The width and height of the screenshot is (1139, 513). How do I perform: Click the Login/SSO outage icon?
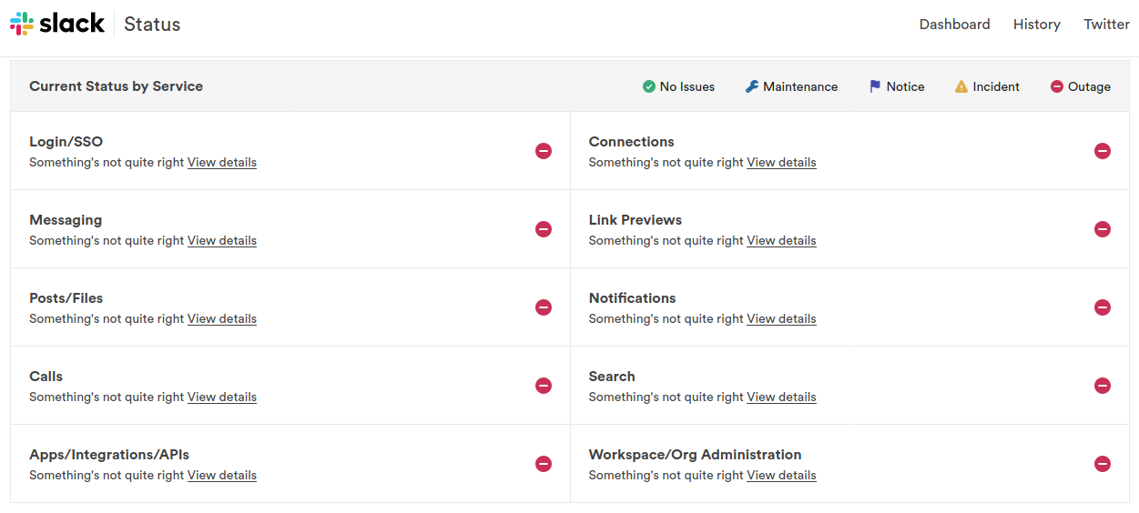(x=544, y=151)
